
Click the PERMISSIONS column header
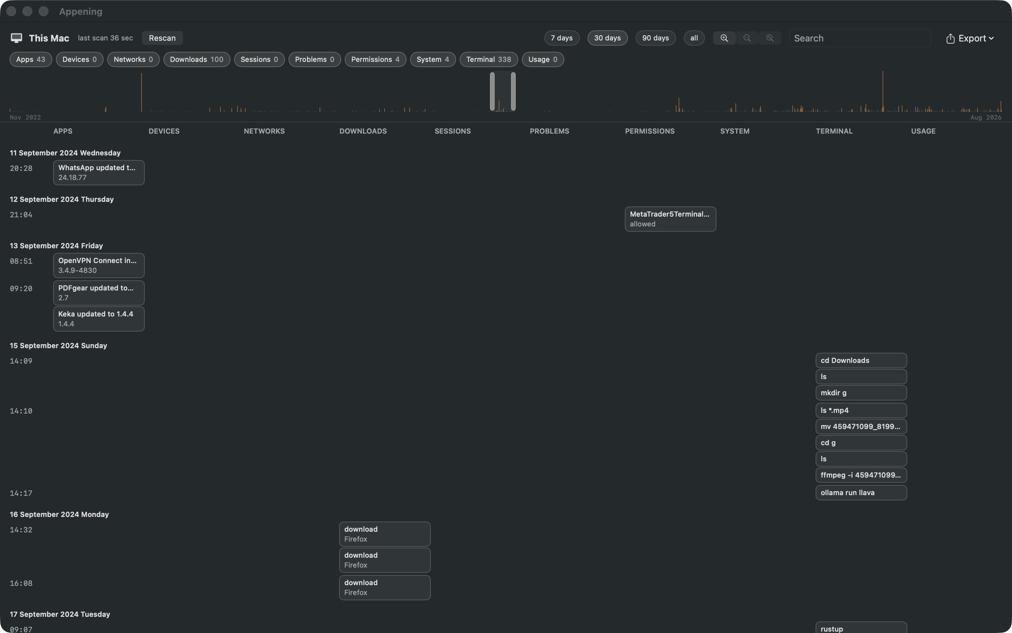click(649, 131)
